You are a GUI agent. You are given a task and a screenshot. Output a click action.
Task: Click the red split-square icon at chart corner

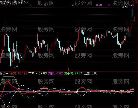tap(136, 2)
